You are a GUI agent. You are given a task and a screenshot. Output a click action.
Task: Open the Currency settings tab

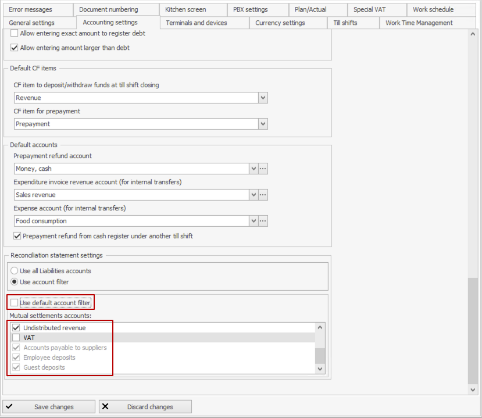pos(280,23)
